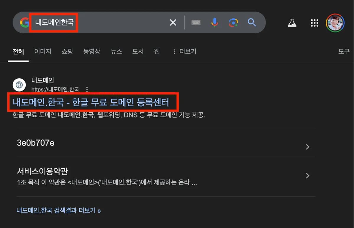This screenshot has width=354, height=228.
Task: Open Google Lens image search
Action: tap(233, 22)
